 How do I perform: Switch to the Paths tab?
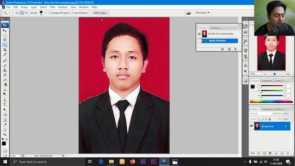[x=278, y=109]
